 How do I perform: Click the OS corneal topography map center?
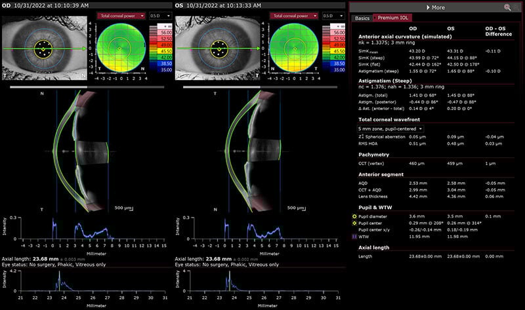293,48
